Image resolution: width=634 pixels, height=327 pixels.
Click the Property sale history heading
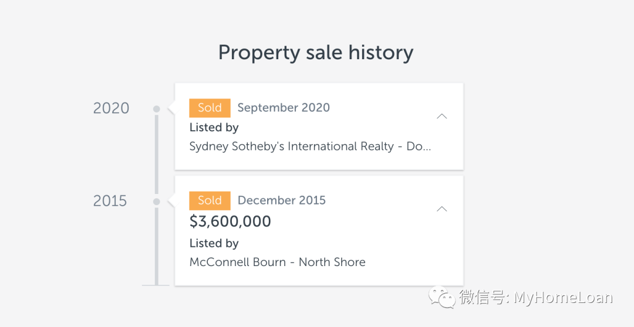[316, 53]
